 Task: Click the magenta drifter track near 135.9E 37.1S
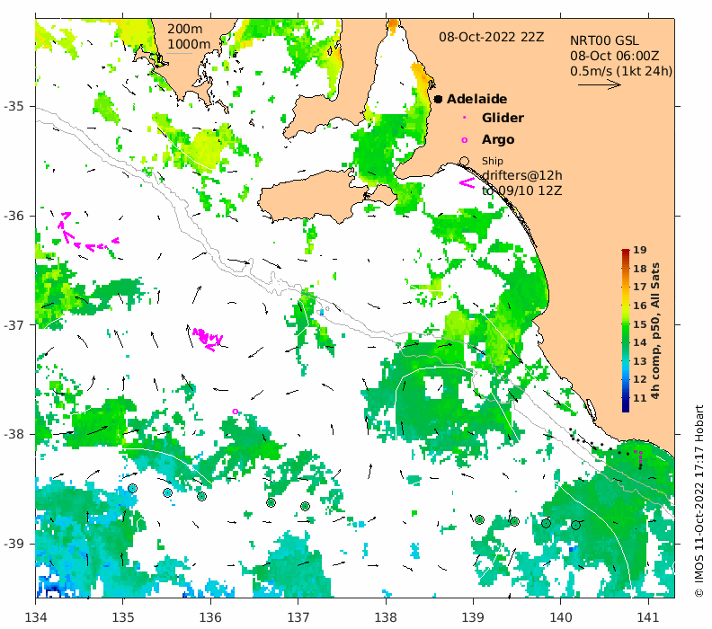coord(208,339)
